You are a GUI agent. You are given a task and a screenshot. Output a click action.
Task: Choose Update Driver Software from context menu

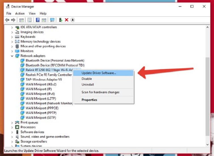99,73
